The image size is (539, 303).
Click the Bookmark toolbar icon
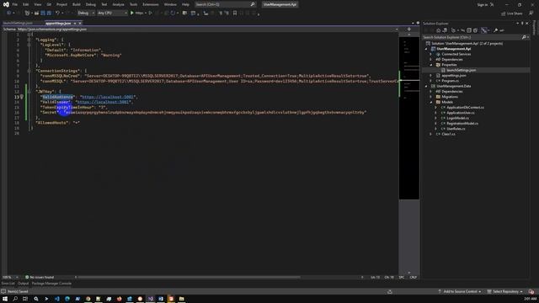coord(235,13)
